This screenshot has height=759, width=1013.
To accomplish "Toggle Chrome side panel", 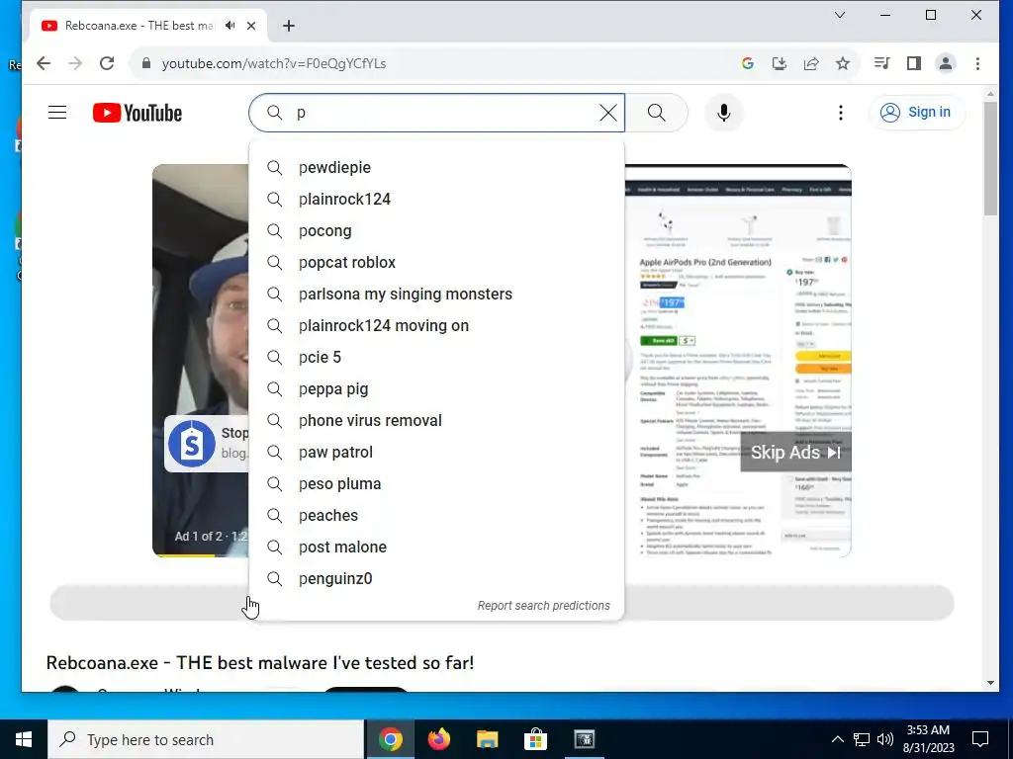I will tap(913, 63).
